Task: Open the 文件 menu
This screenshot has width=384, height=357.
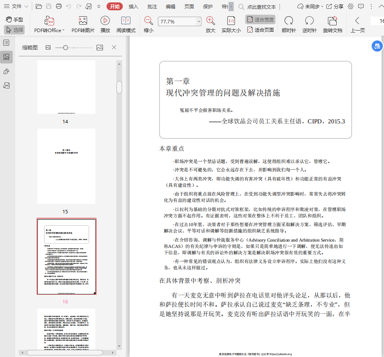Action: tap(16, 6)
